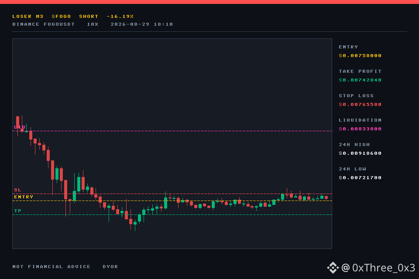
Task: Click the 2026-08-29 18:10 timestamp
Action: pyautogui.click(x=141, y=24)
